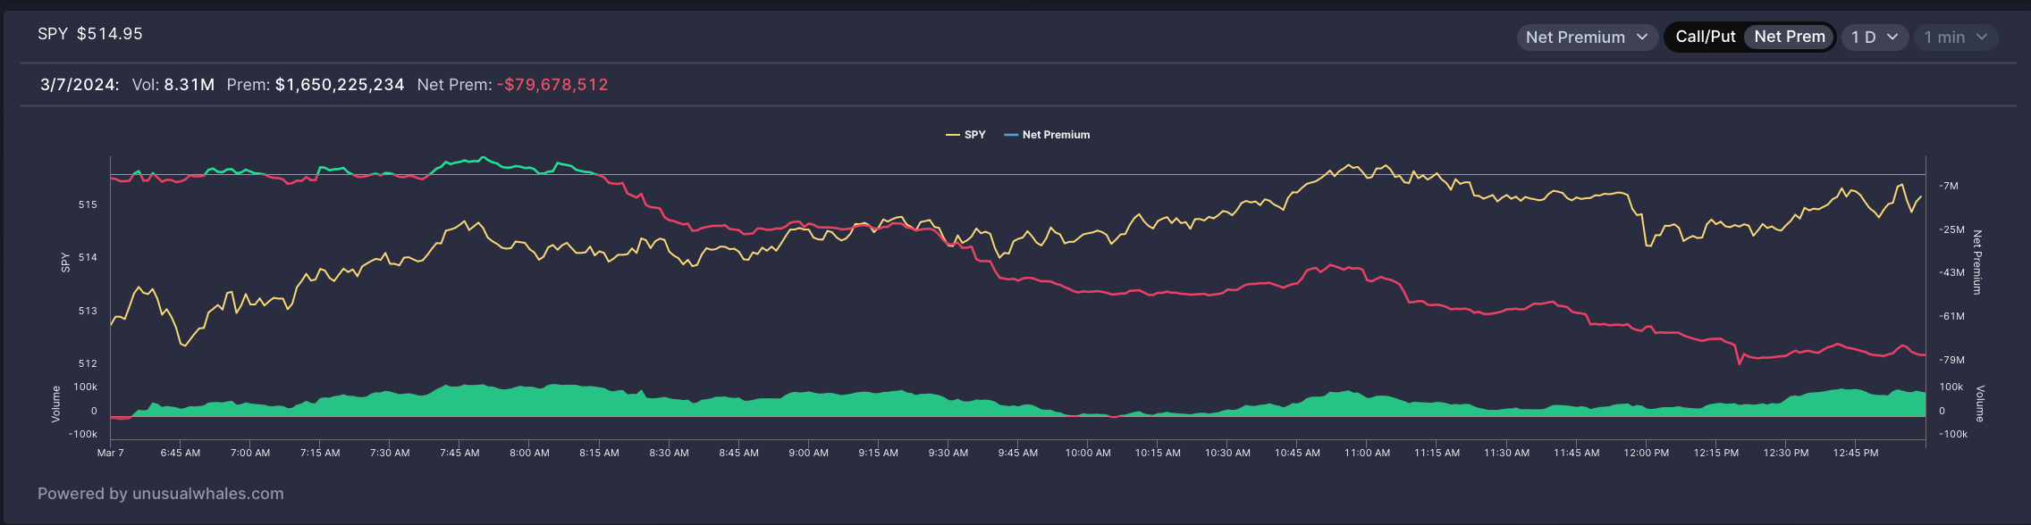2031x525 pixels.
Task: Click the 11:30 AM axis label
Action: coord(1506,453)
